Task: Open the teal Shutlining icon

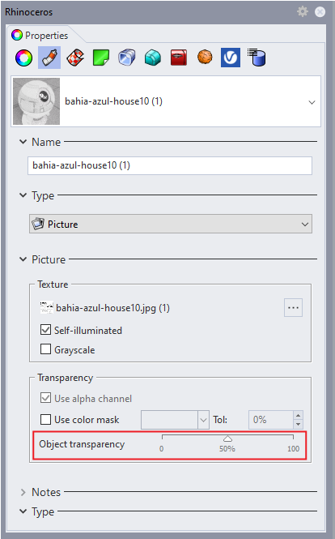Action: point(153,58)
